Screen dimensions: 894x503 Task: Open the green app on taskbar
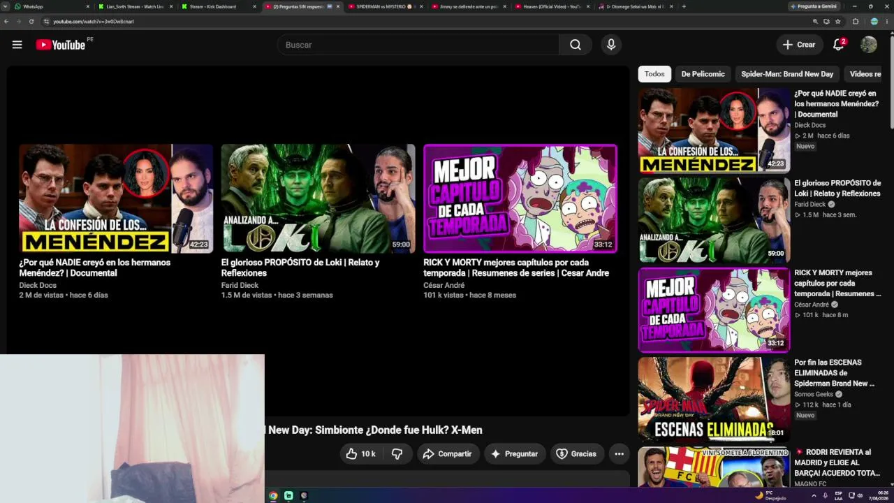288,495
